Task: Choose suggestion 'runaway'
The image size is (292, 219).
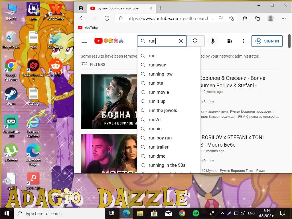Action: (169, 65)
